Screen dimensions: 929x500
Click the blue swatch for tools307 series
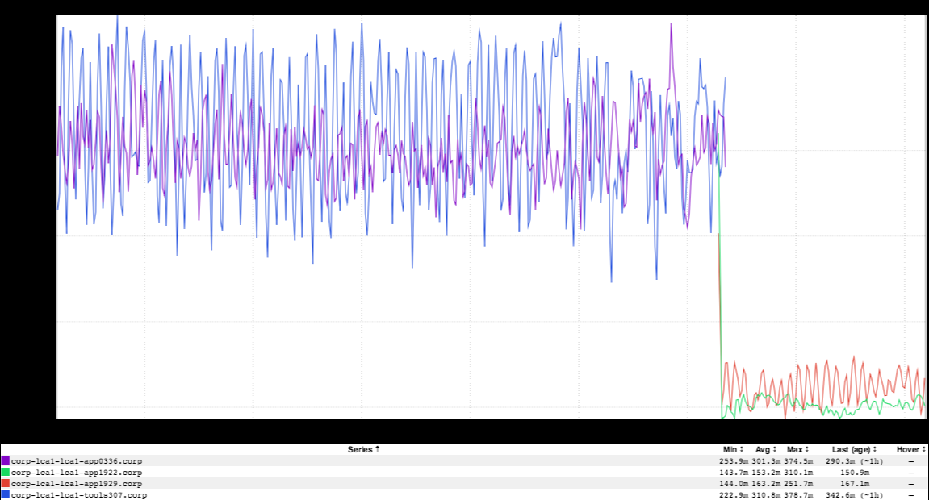click(6, 494)
